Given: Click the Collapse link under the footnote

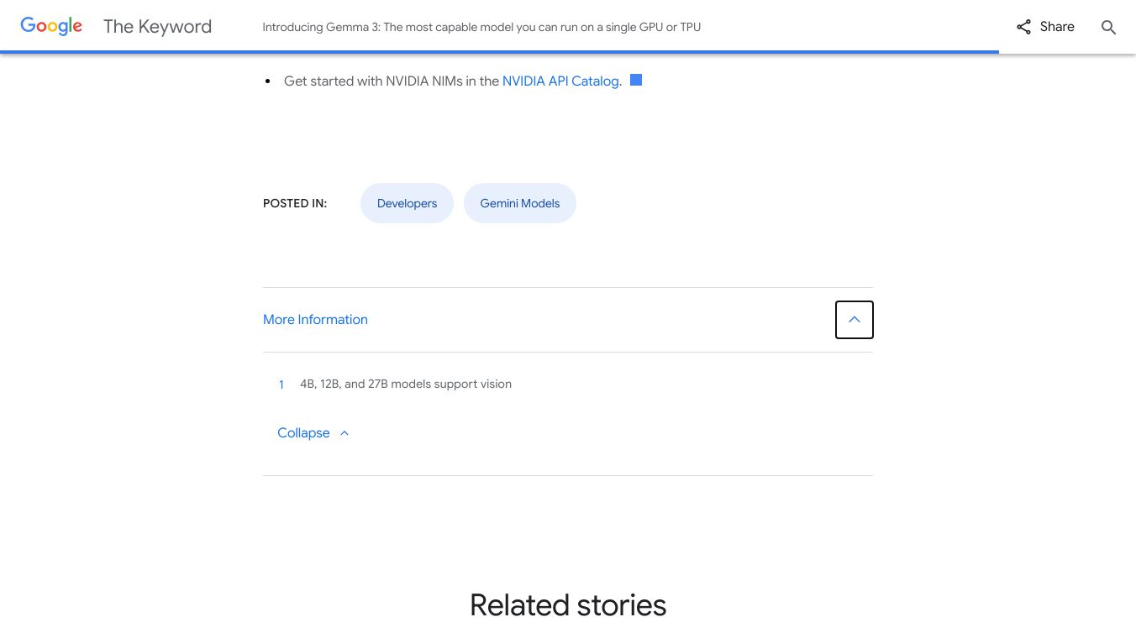Looking at the screenshot, I should click(x=303, y=433).
